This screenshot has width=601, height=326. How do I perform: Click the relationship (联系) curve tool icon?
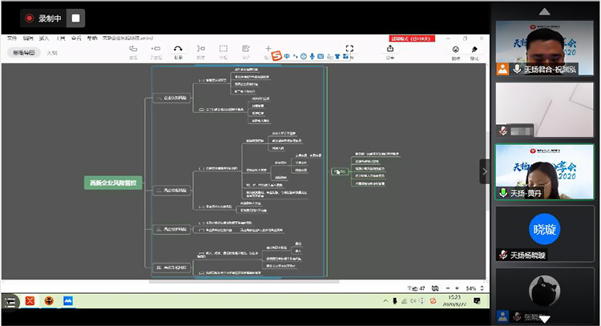[x=178, y=49]
